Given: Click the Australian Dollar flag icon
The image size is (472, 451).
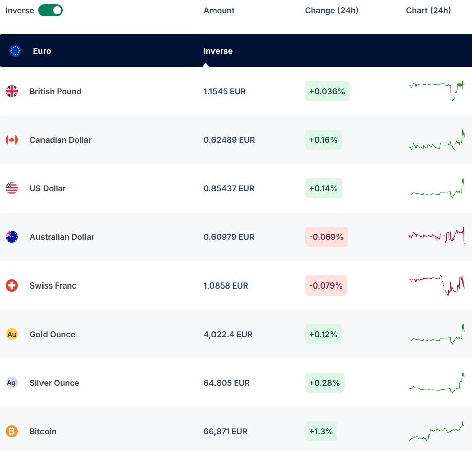Looking at the screenshot, I should (12, 237).
